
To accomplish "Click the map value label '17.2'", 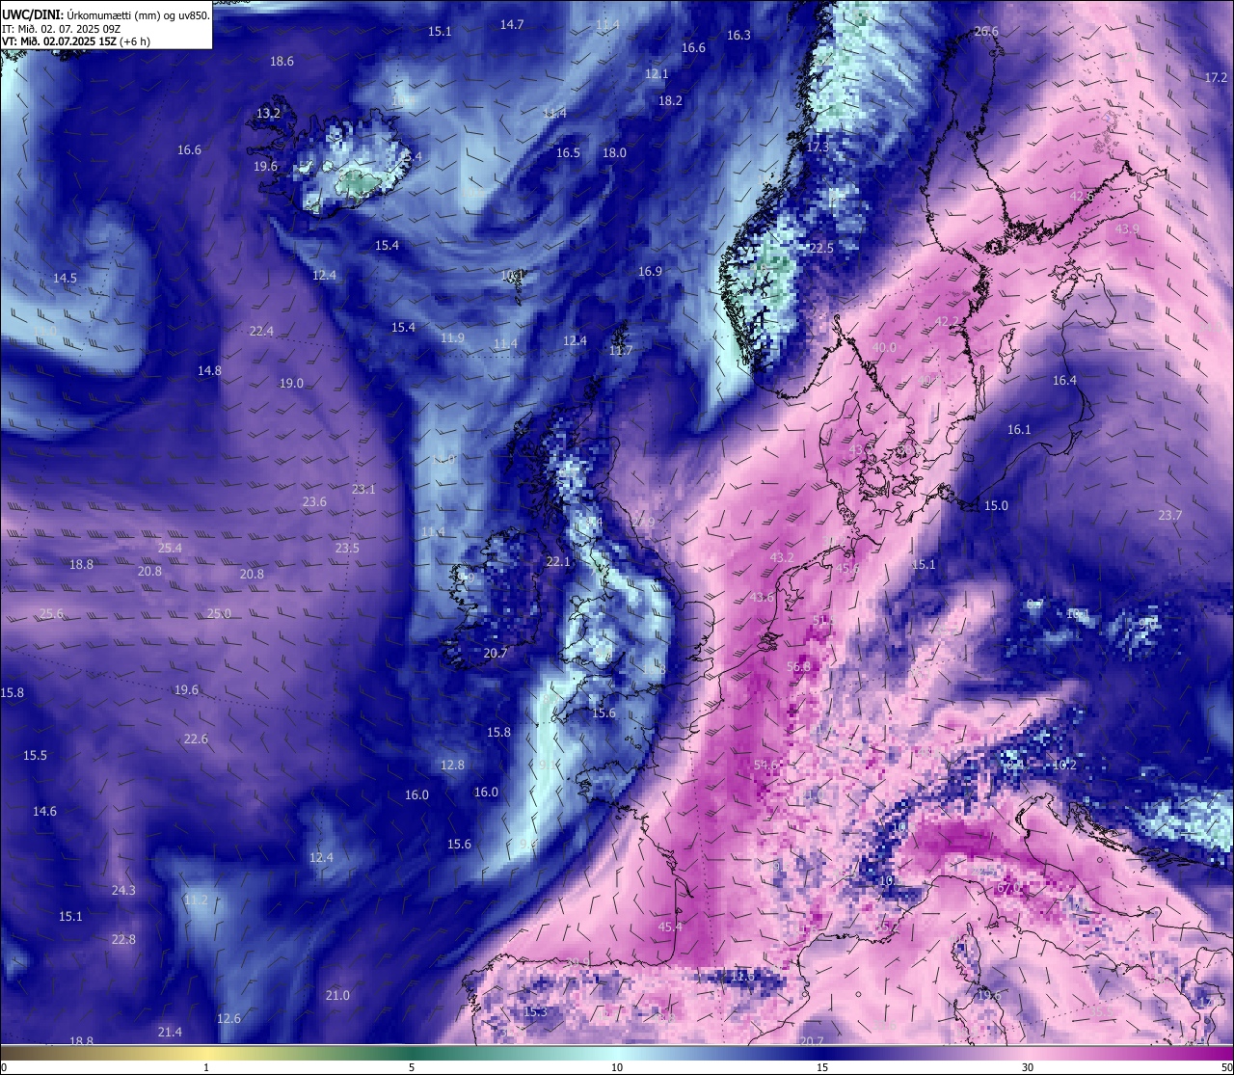I will point(1216,77).
